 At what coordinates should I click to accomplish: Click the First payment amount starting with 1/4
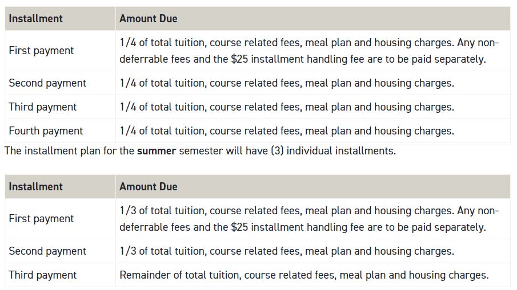tap(308, 51)
